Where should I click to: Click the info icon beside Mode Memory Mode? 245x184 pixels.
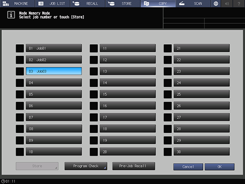point(11,15)
